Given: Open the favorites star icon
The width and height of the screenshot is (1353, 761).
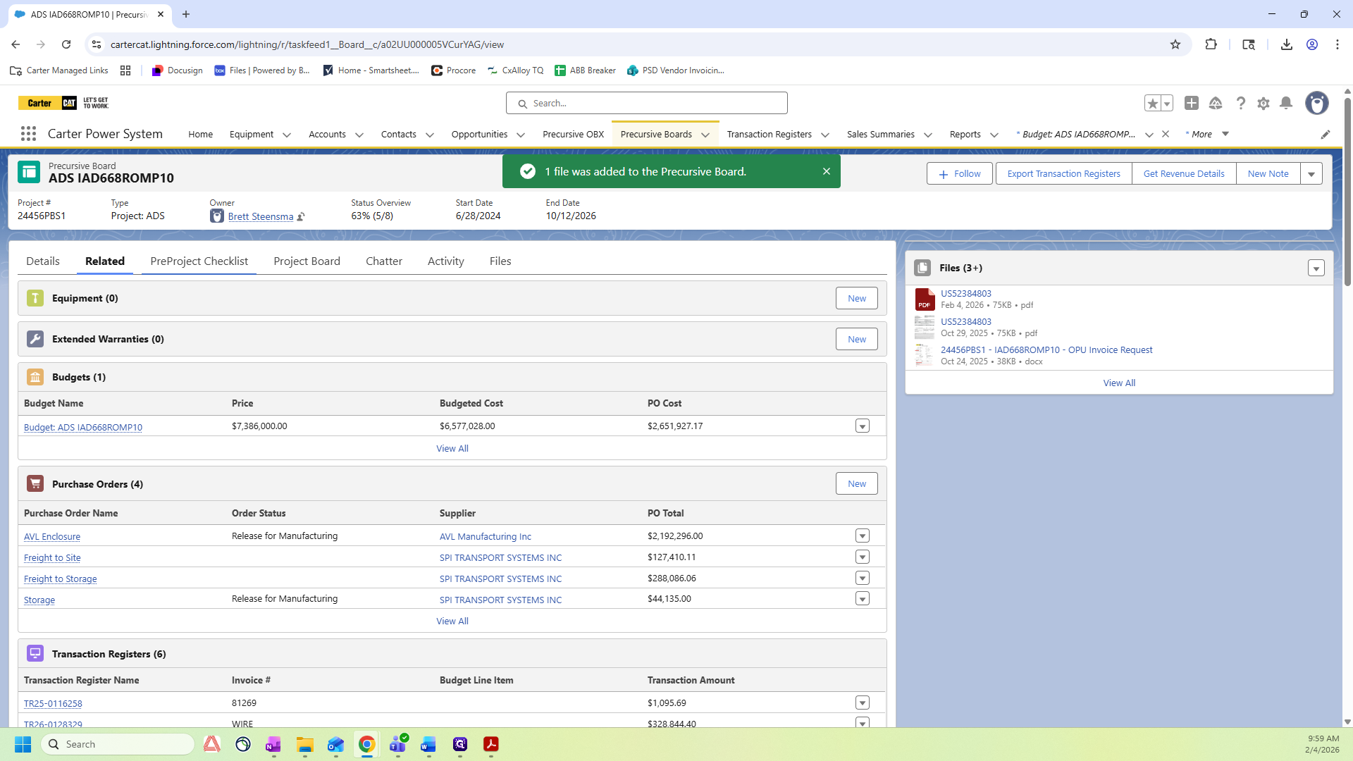Looking at the screenshot, I should point(1152,104).
